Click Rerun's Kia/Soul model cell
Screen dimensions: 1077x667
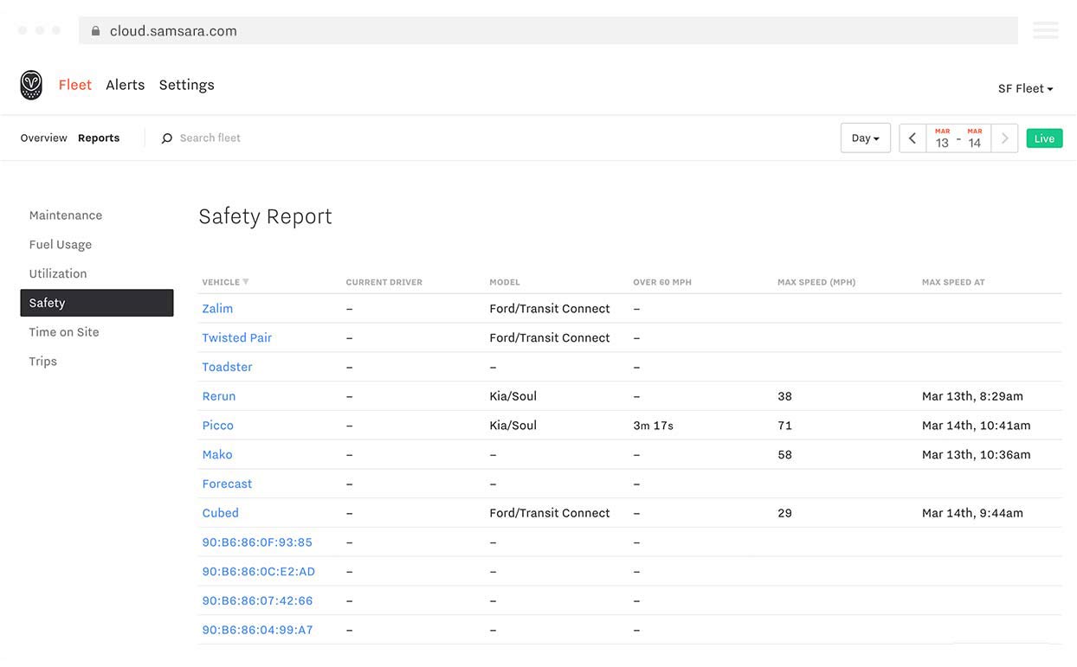tap(513, 396)
